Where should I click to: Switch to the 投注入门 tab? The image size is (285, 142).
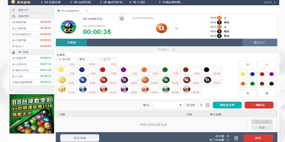coord(259,42)
